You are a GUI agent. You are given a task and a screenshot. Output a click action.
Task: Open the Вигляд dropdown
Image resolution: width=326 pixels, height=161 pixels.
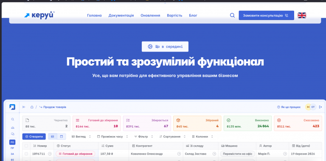point(81,136)
